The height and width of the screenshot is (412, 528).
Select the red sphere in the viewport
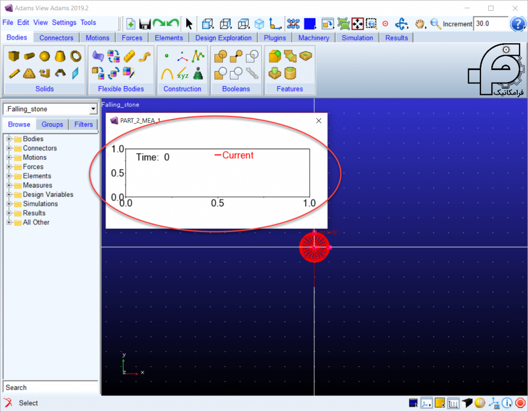(314, 248)
